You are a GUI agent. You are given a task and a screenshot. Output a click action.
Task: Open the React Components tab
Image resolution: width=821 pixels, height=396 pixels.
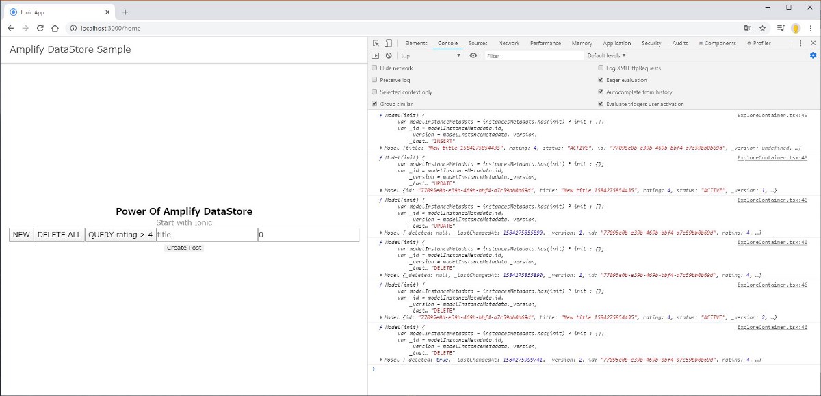click(x=718, y=43)
